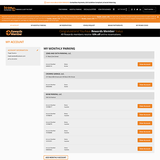The width and height of the screenshot is (160, 160).
Task: Click the Add Monthly Account button
Action: [56, 157]
